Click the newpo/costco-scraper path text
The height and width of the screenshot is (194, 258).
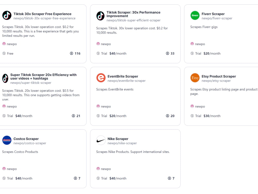pyautogui.click(x=30, y=143)
